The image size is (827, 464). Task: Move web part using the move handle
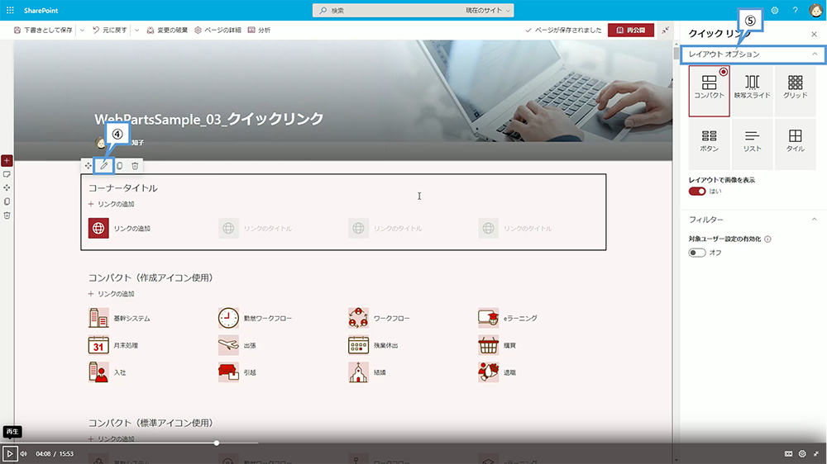88,166
